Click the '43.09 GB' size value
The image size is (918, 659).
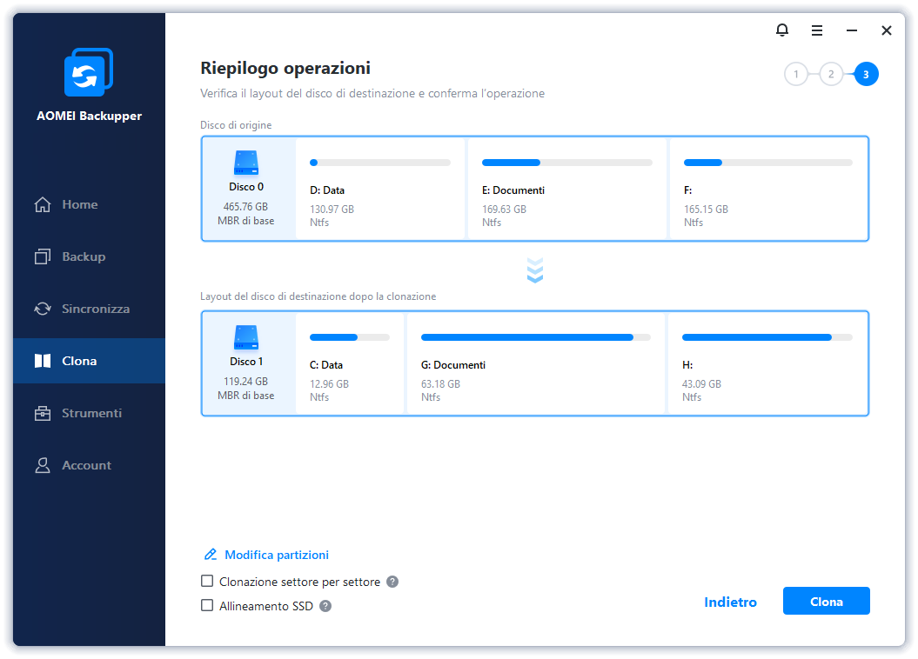pyautogui.click(x=701, y=384)
